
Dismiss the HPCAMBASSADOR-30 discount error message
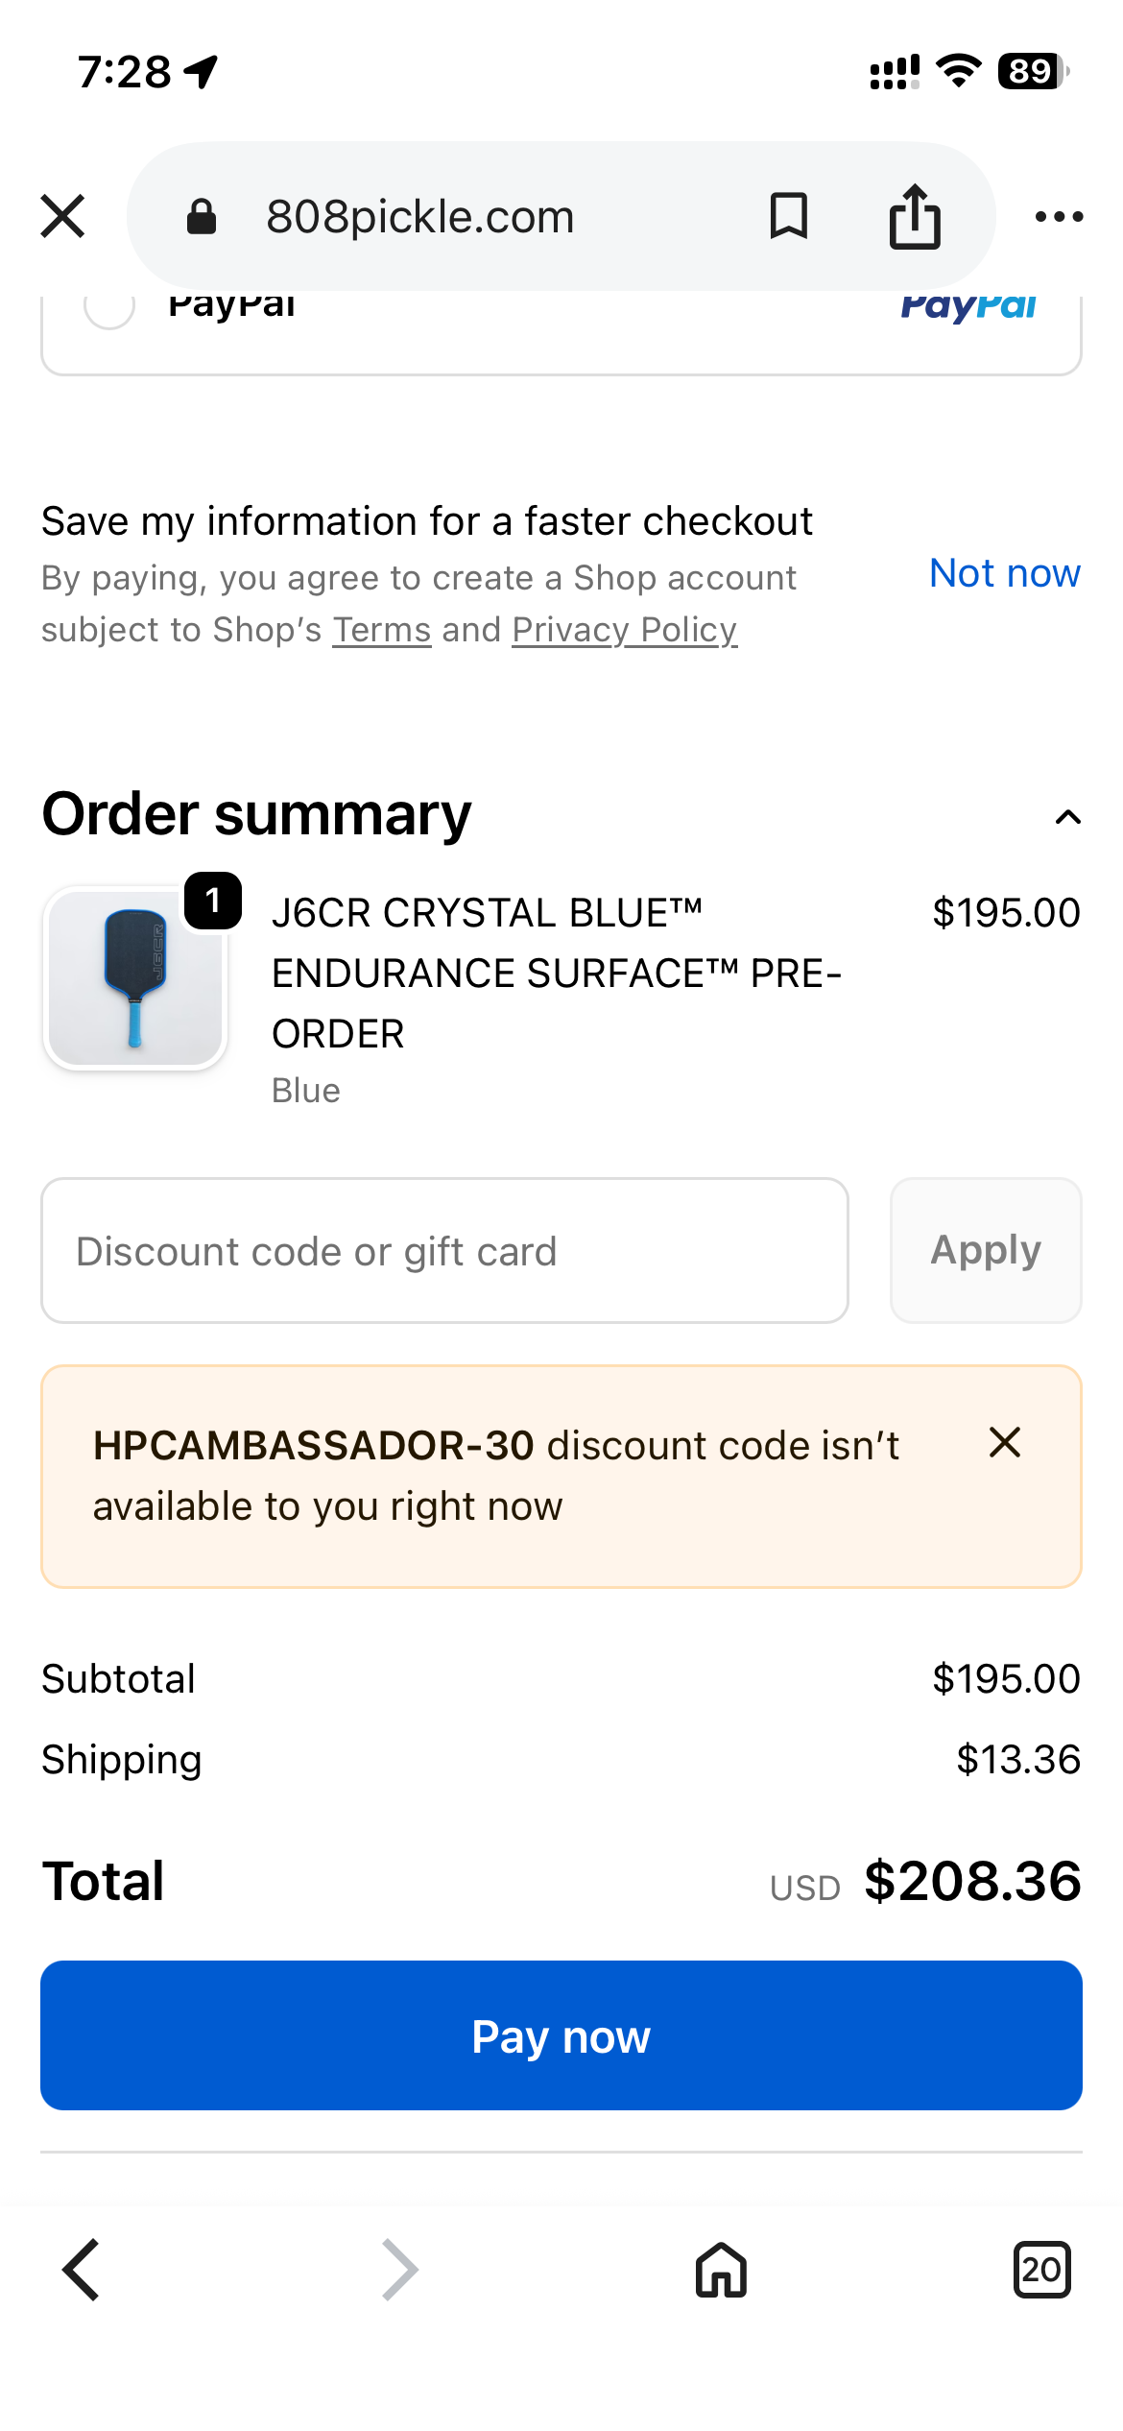point(1004,1442)
